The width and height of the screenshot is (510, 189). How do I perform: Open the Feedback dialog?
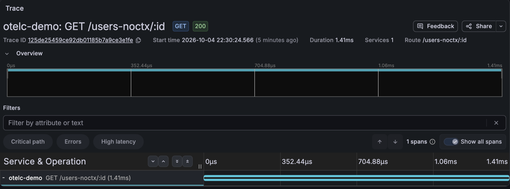(435, 26)
